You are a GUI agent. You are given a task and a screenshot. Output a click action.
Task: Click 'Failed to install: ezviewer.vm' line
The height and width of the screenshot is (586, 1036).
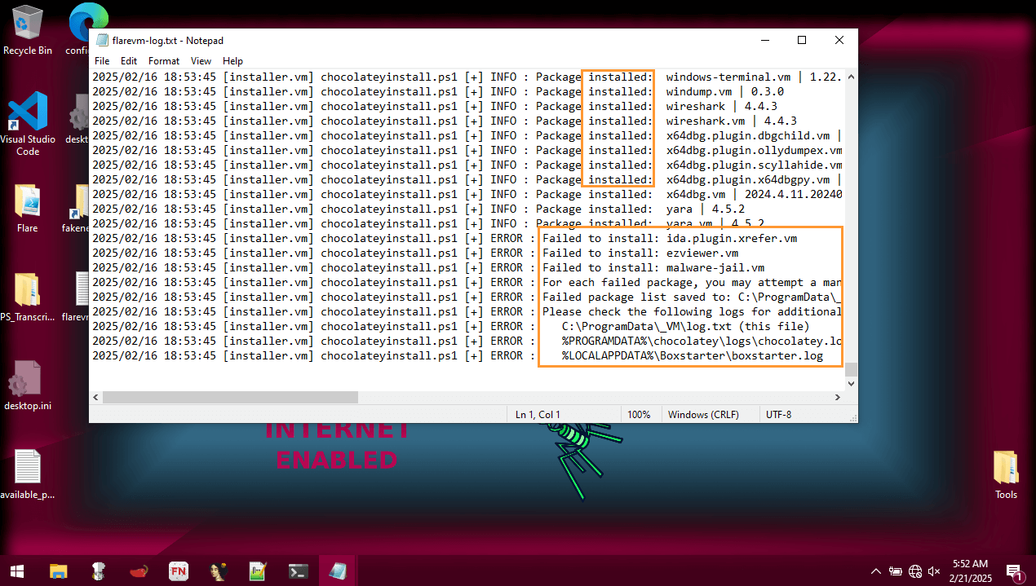[640, 253]
